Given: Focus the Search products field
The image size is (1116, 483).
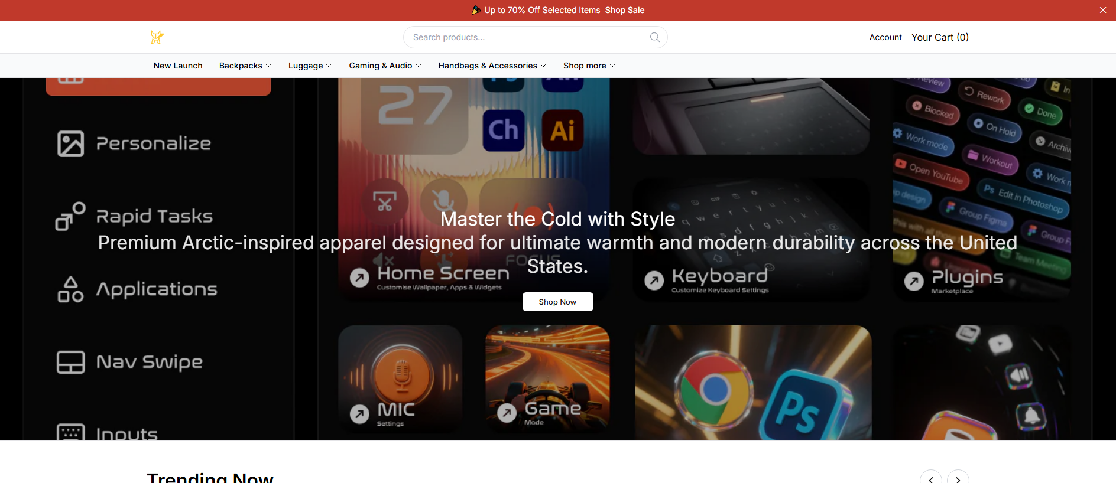Looking at the screenshot, I should tap(535, 37).
